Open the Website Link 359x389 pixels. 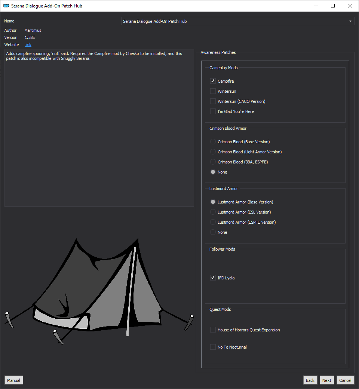[x=28, y=45]
